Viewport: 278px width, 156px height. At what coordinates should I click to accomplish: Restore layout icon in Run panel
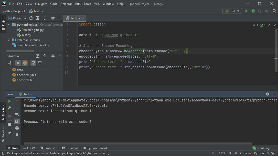pyautogui.click(x=9, y=125)
